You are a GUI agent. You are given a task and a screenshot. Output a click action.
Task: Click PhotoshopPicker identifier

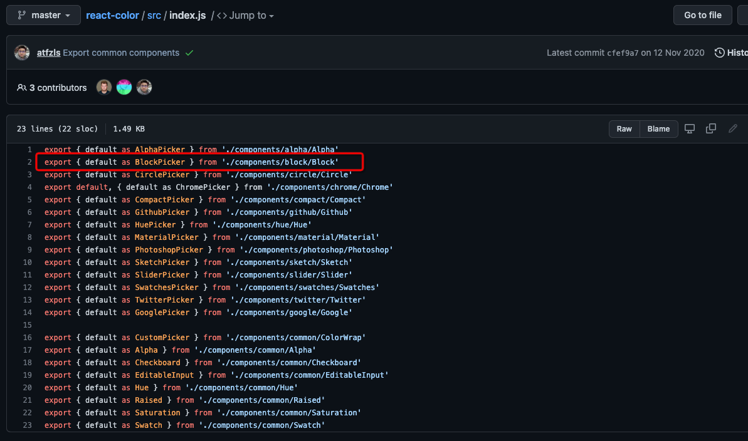(169, 250)
